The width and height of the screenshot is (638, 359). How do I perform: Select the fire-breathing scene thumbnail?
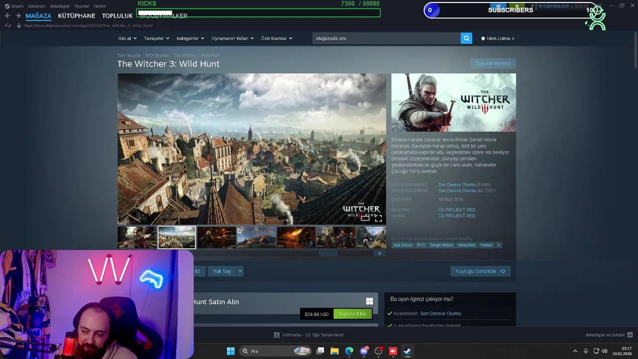[x=297, y=237]
